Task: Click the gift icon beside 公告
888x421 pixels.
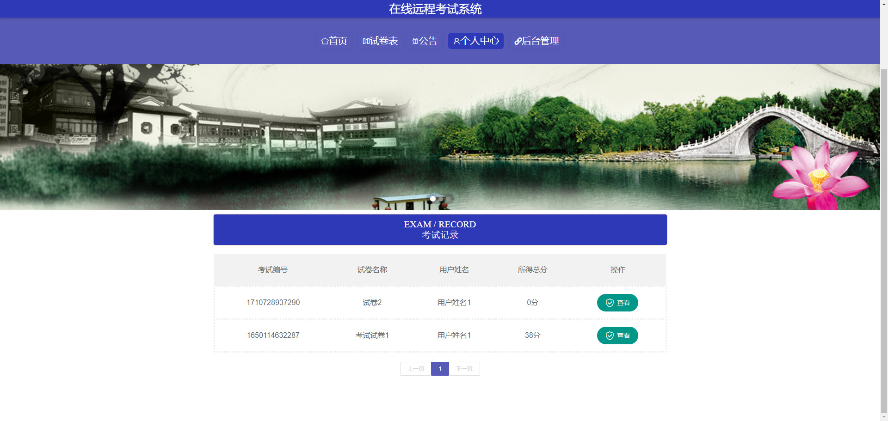Action: (415, 41)
